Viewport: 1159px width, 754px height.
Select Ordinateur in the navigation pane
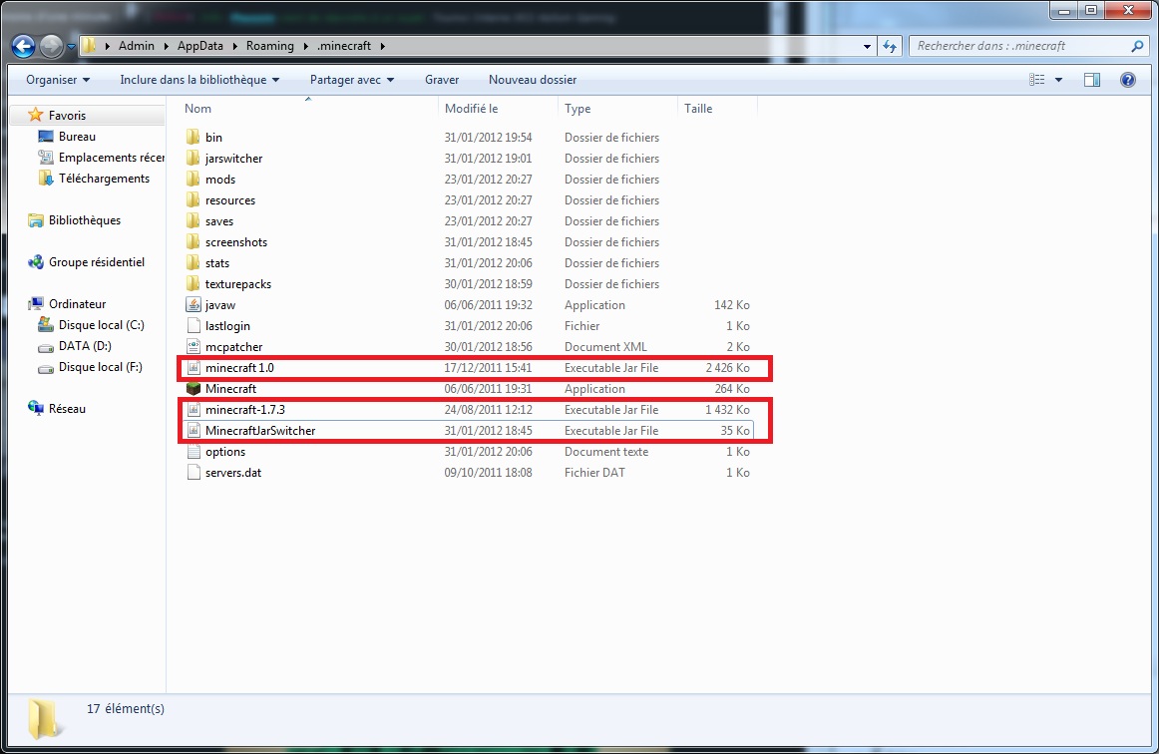tap(78, 304)
